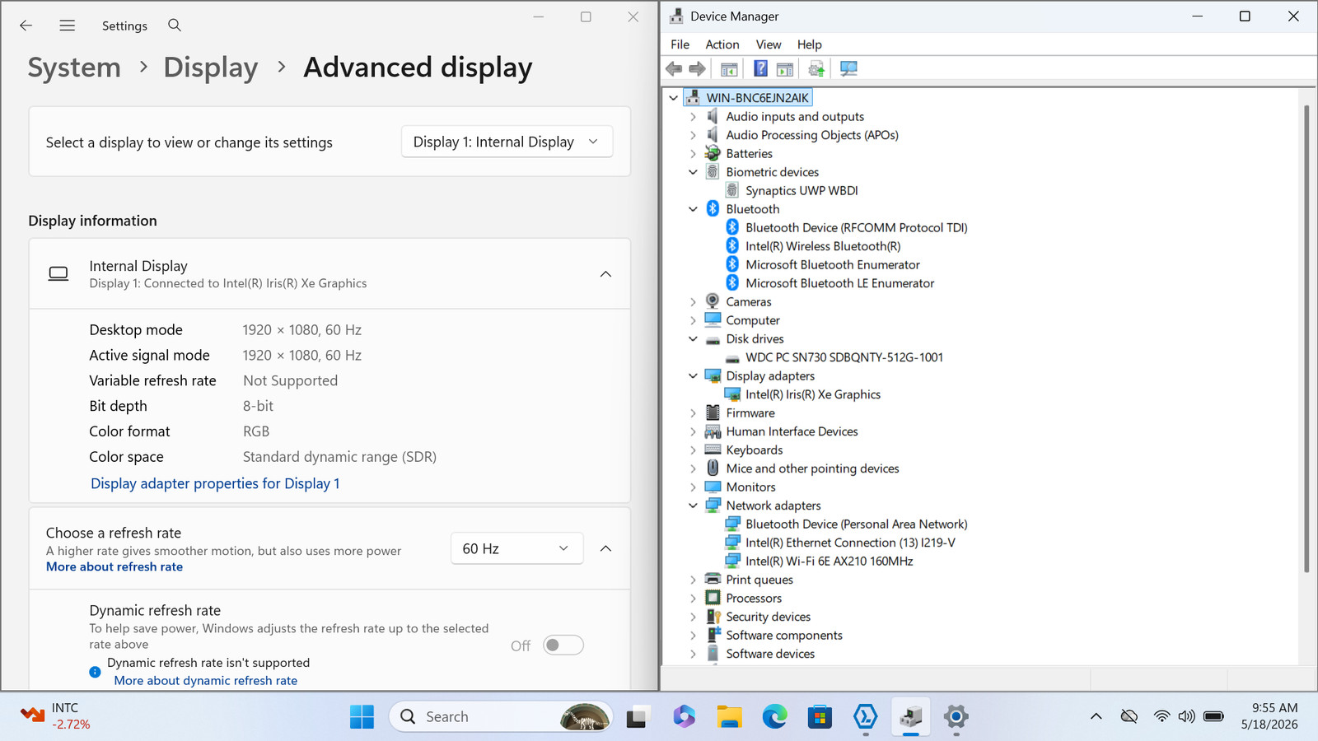Open More about refresh rate link
The image size is (1318, 741).
click(115, 566)
